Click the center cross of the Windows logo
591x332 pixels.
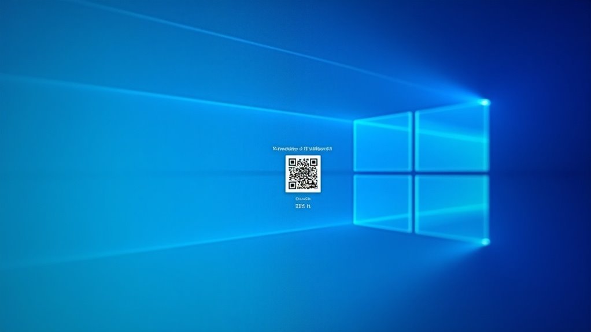pyautogui.click(x=413, y=172)
